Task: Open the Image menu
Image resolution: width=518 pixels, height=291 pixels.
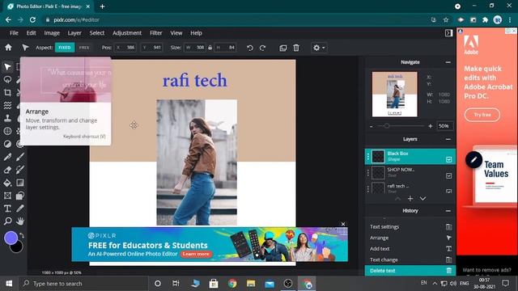Action: 52,33
